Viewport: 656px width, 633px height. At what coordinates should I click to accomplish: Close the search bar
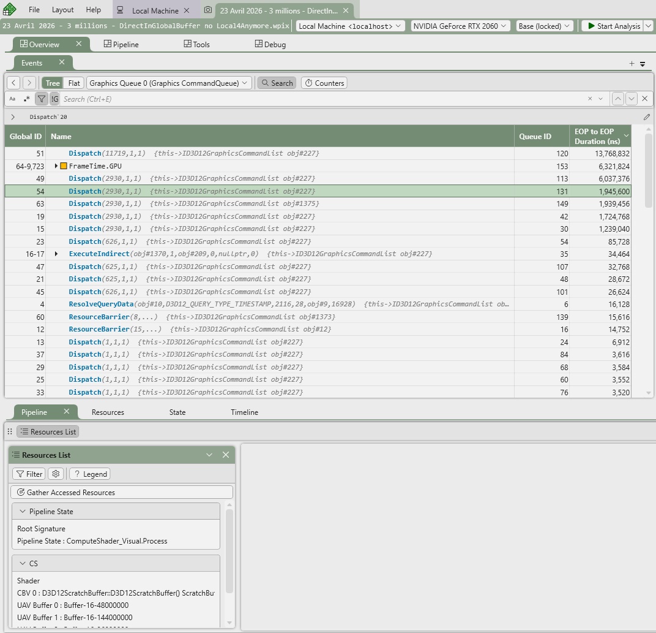click(645, 99)
